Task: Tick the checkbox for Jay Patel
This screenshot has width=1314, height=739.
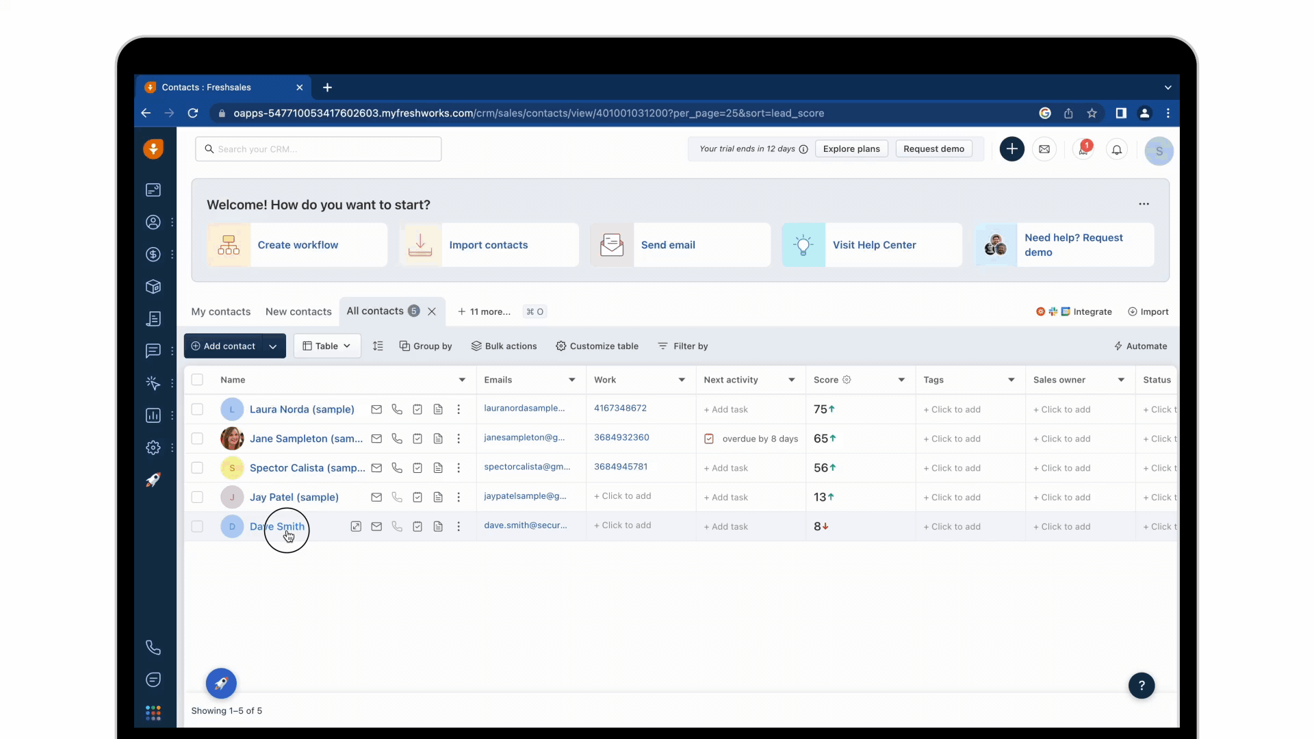Action: (x=197, y=497)
